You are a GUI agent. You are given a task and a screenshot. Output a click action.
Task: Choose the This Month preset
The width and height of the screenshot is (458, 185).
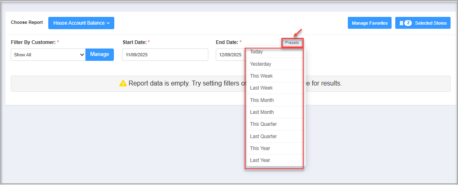click(262, 100)
